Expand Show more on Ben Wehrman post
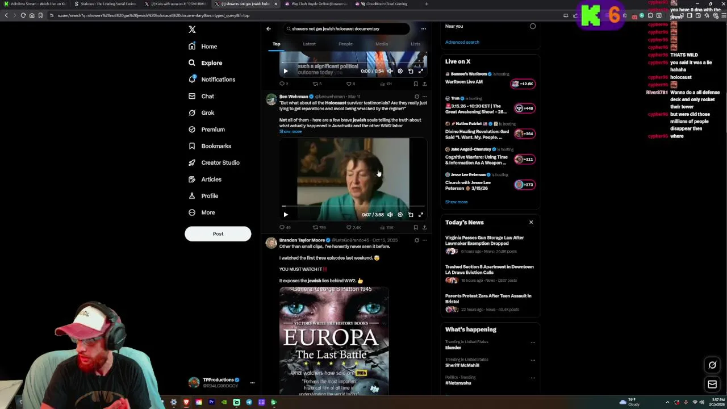 click(x=290, y=131)
